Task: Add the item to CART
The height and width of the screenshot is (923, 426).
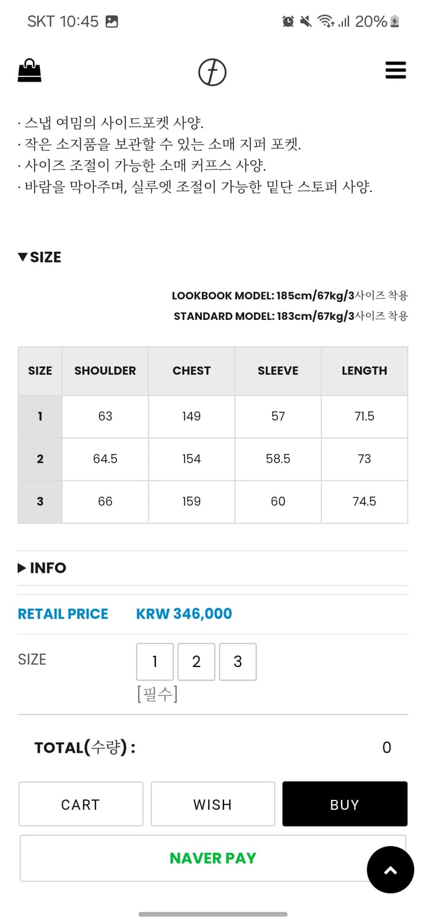Action: (81, 804)
